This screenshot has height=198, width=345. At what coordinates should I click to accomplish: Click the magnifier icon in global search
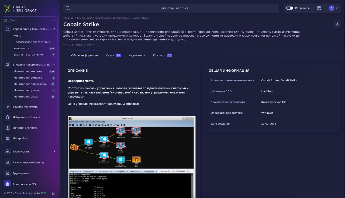pyautogui.click(x=68, y=8)
